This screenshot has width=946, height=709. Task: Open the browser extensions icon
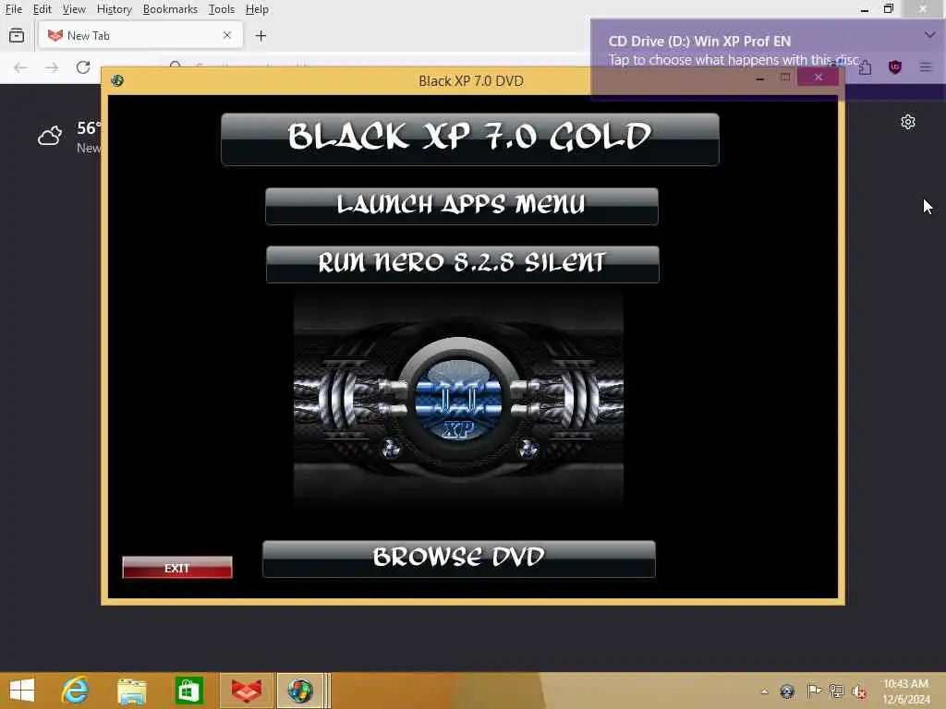click(x=865, y=67)
